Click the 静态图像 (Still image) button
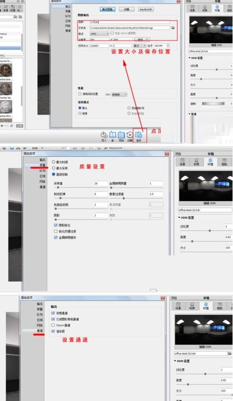 click(x=108, y=9)
